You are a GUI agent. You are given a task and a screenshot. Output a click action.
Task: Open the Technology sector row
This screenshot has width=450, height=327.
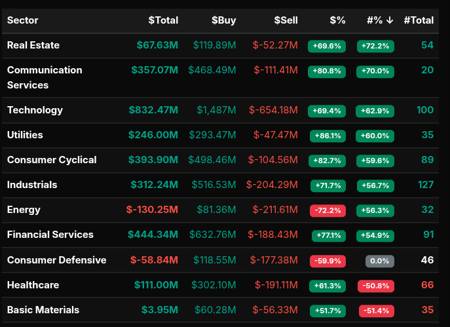(x=35, y=110)
